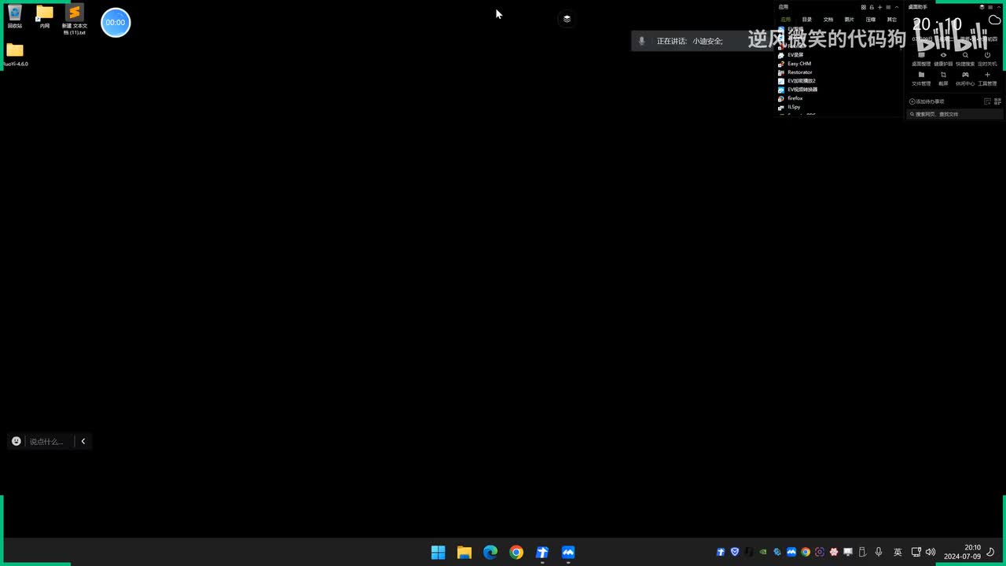Click 定时关机 power icon
The image size is (1006, 566).
click(987, 55)
